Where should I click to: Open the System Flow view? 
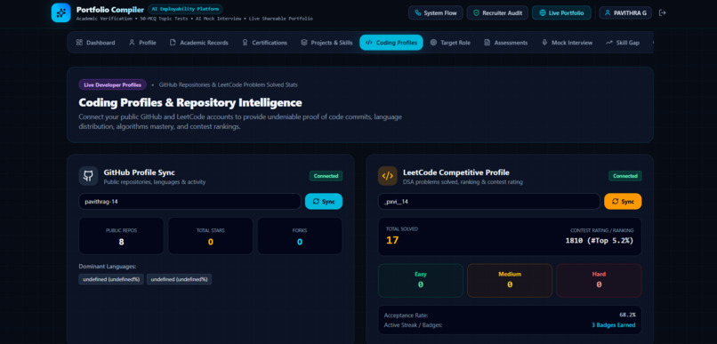point(436,12)
